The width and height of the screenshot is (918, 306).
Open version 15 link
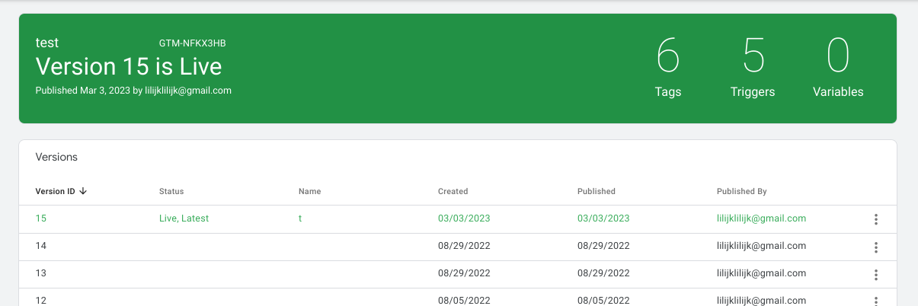click(x=41, y=218)
